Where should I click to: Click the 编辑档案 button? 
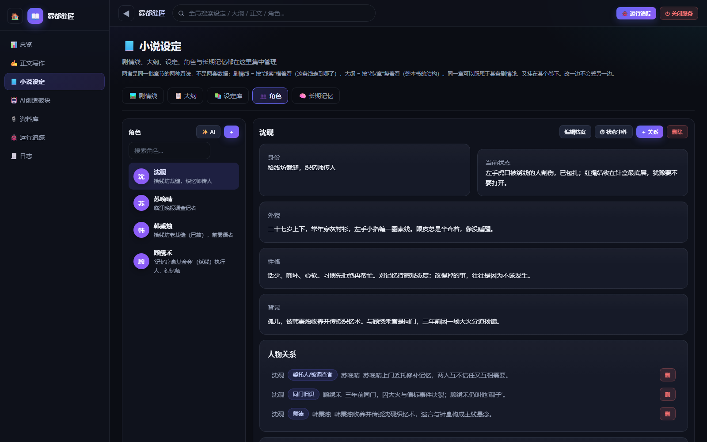click(575, 132)
